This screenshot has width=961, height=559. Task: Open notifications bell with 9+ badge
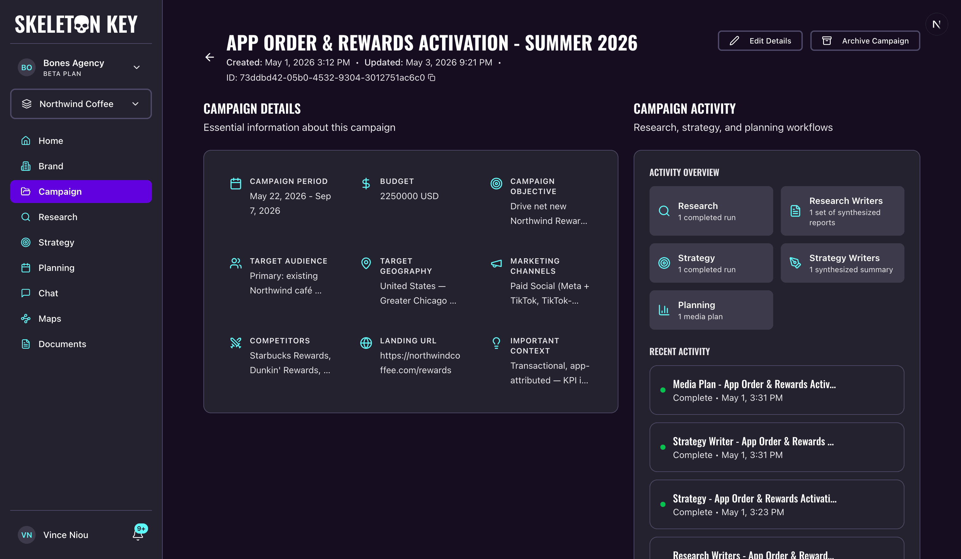(138, 534)
